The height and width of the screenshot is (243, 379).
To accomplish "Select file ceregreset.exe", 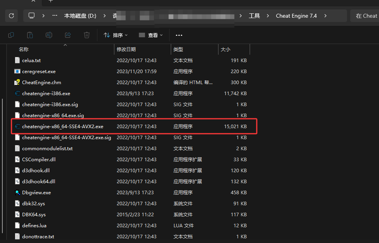I will point(39,72).
